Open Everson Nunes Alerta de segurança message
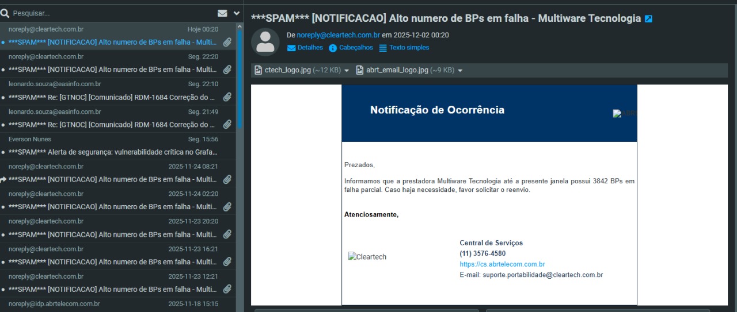 click(112, 152)
